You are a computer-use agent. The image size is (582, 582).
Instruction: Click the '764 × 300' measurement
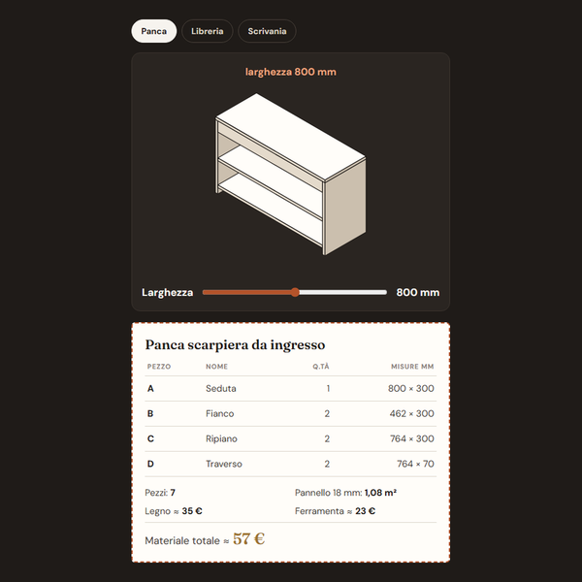coord(412,438)
